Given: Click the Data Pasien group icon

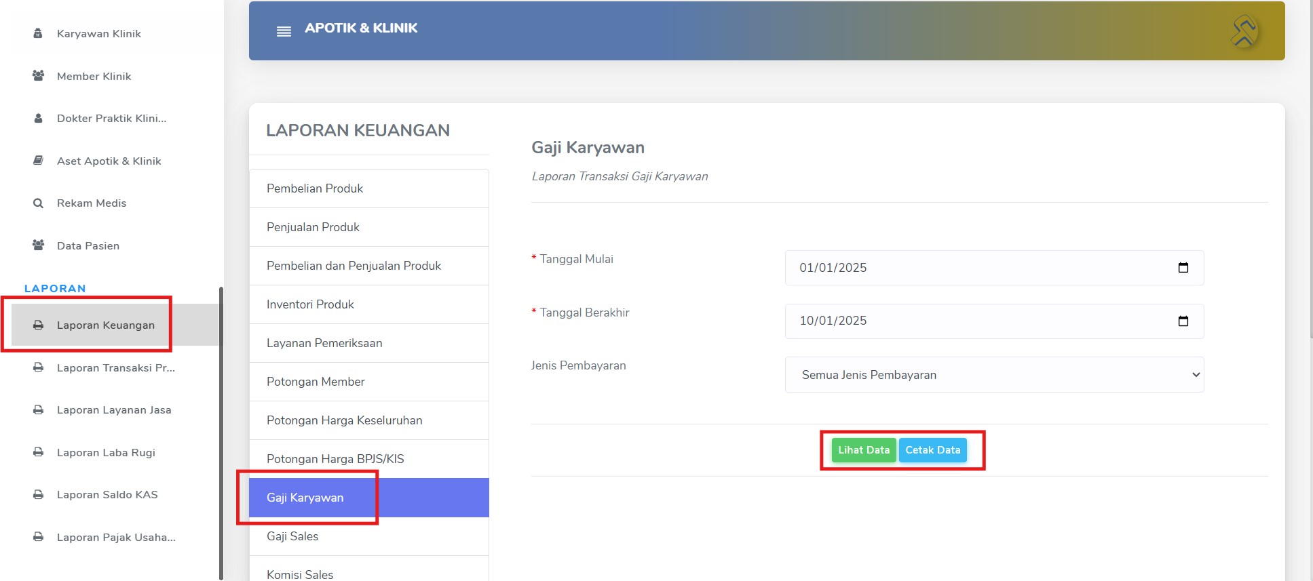Looking at the screenshot, I should (38, 245).
